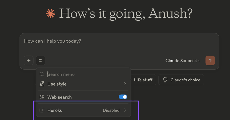The image size is (230, 120).
Task: Click the Heroku H icon
Action: click(x=42, y=110)
